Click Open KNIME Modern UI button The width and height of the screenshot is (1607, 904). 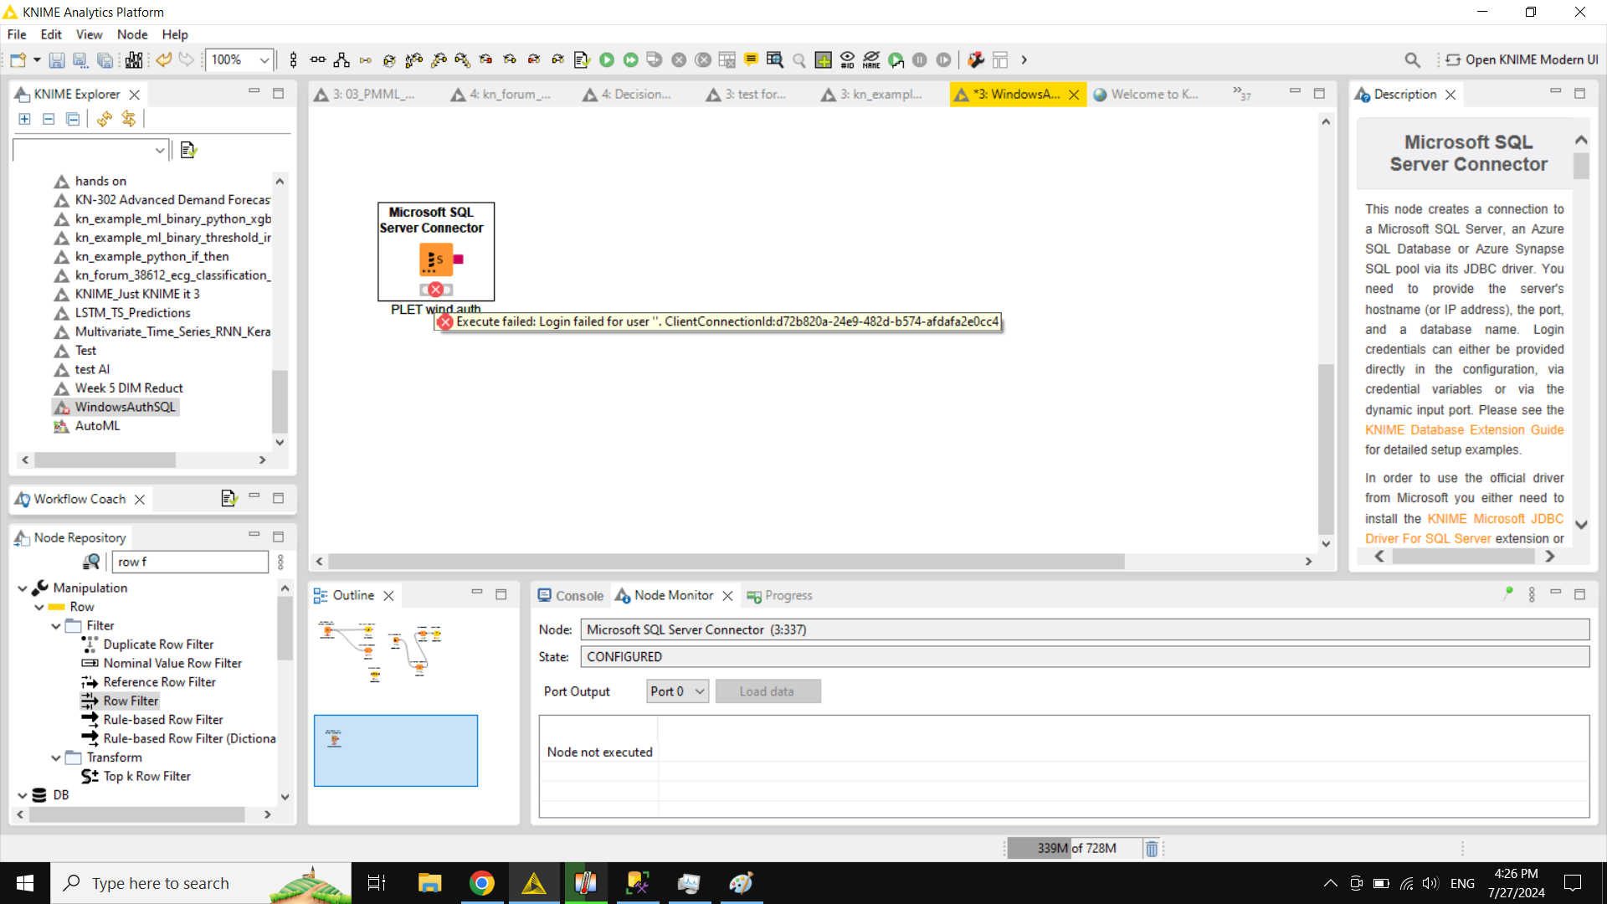[1522, 59]
